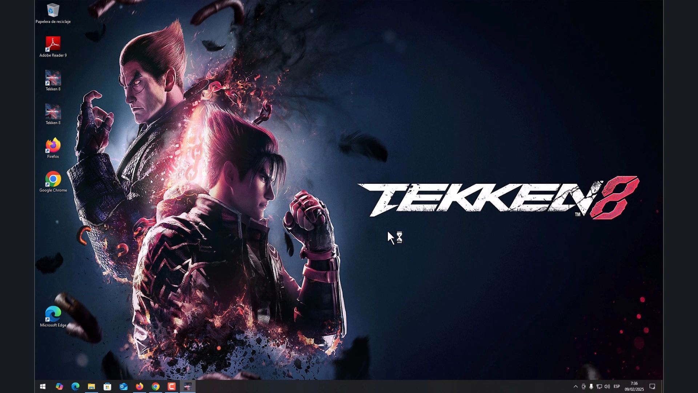Click the Adobe Reader 9 label text
Screen dimensions: 698x393
coord(53,55)
